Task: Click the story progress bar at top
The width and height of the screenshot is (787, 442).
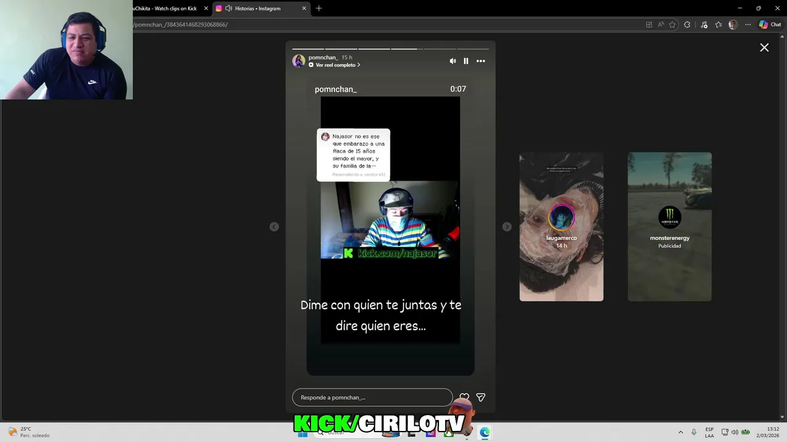Action: pyautogui.click(x=390, y=48)
